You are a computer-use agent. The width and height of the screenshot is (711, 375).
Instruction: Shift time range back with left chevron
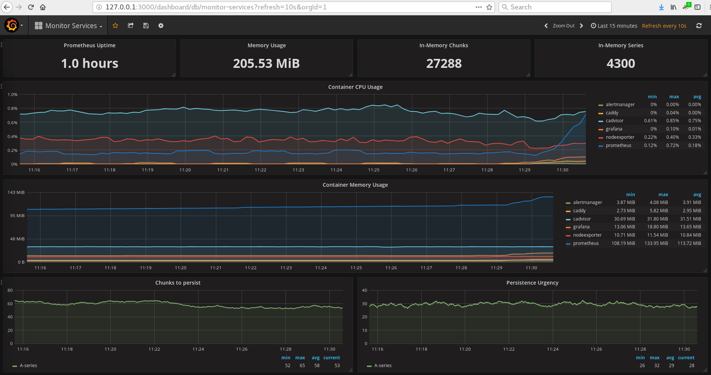(546, 26)
